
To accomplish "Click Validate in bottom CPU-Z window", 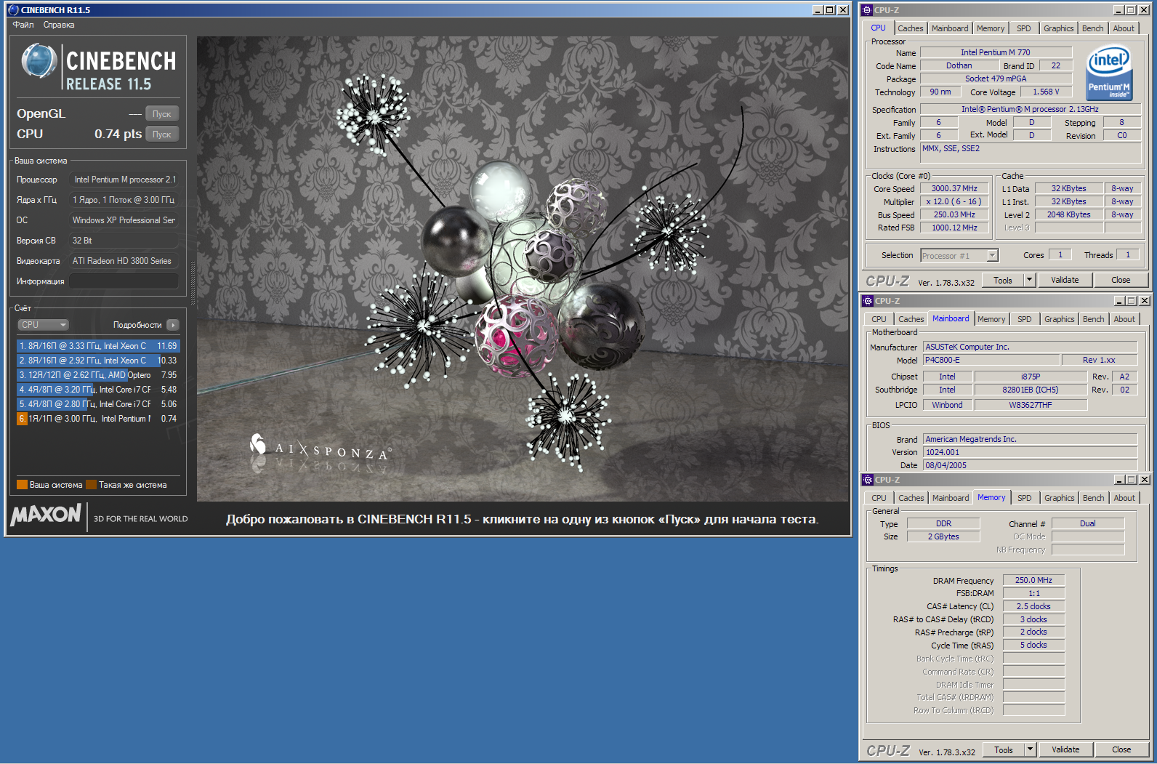I will click(x=1065, y=749).
